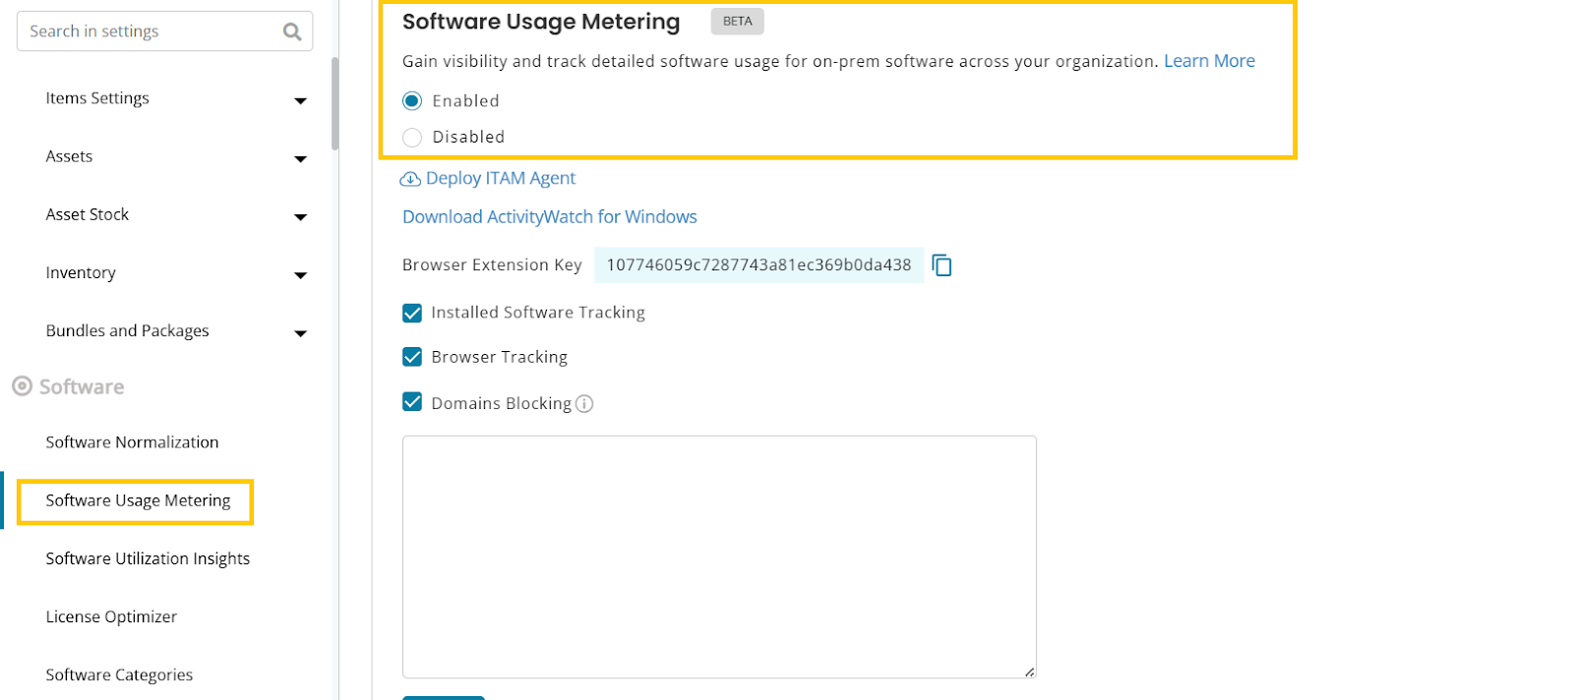Go to Software Utilization Insights
Image resolution: width=1574 pixels, height=700 pixels.
[x=148, y=558]
